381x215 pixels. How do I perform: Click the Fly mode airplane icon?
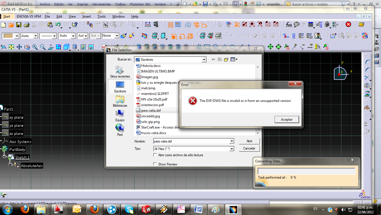click(3, 47)
